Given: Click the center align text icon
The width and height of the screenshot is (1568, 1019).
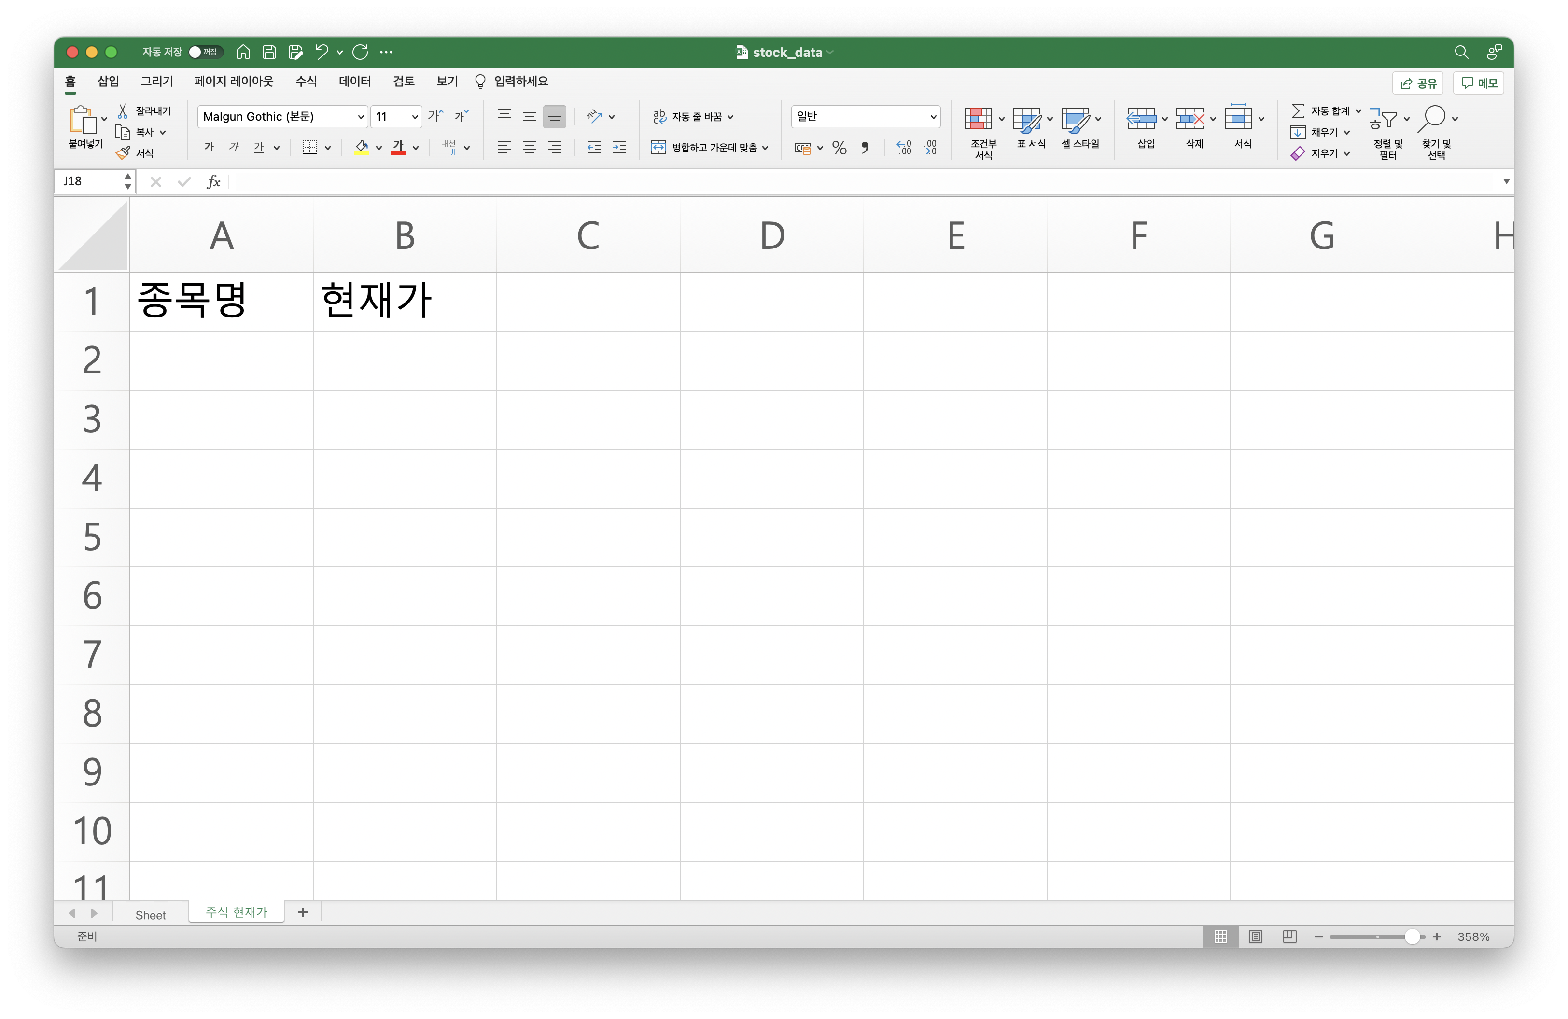Looking at the screenshot, I should [529, 148].
